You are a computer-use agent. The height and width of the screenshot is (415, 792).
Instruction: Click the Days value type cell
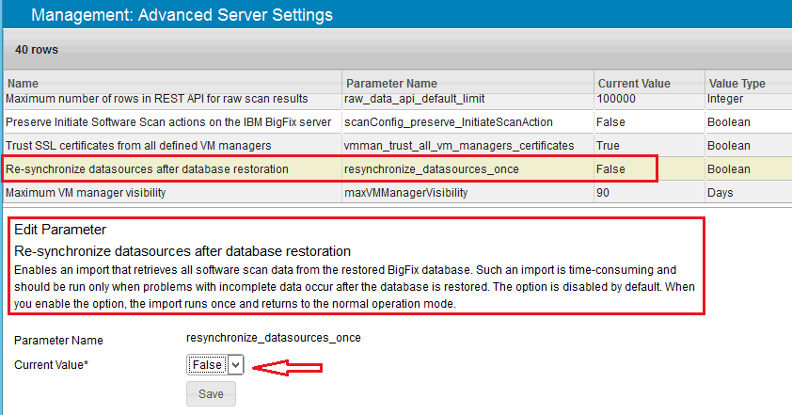(721, 193)
